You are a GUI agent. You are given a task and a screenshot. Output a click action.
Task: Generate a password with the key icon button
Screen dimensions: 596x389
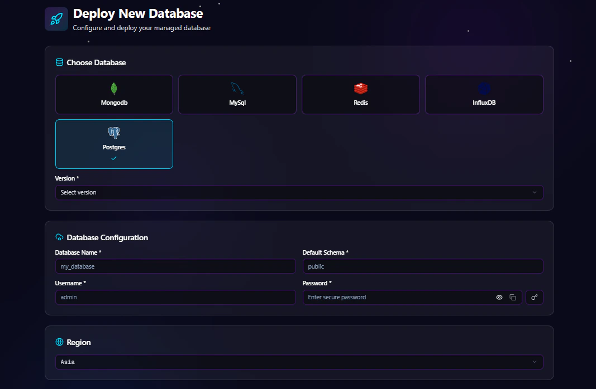[x=535, y=297]
